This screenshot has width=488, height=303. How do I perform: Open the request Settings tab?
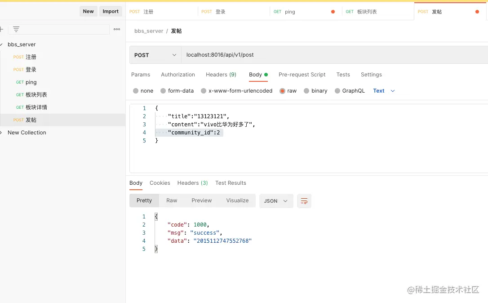click(371, 75)
